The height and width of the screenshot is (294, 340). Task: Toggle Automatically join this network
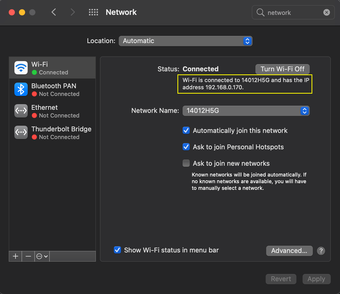186,130
